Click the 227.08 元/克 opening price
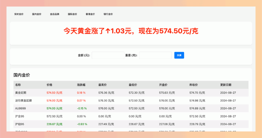This screenshot has height=138, width=262. [x=167, y=124]
